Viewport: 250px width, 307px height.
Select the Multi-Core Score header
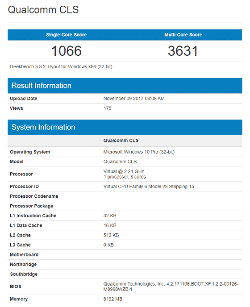(x=183, y=35)
